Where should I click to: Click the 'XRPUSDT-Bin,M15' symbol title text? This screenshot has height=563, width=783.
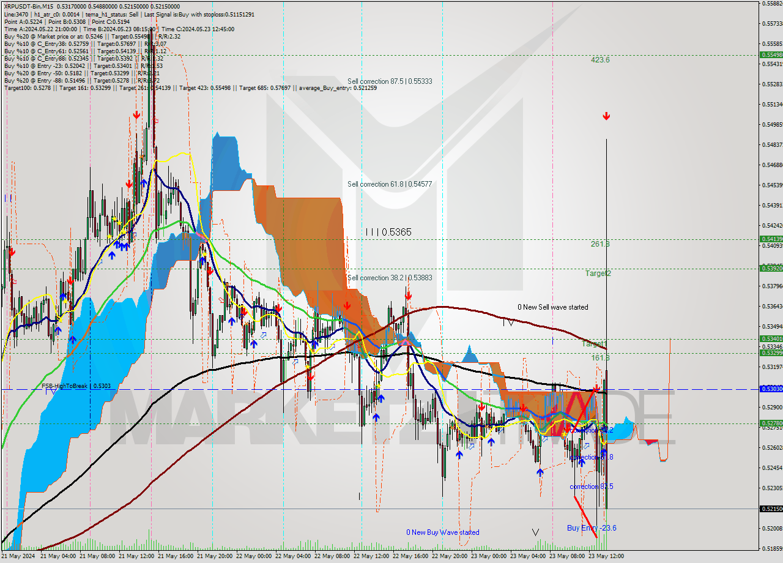tap(29, 6)
